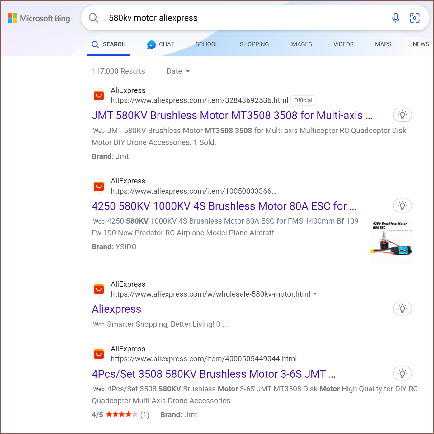The image size is (434, 434).
Task: Click the lightbulb icon beside 4250 580KV 1000KV result
Action: [x=402, y=205]
